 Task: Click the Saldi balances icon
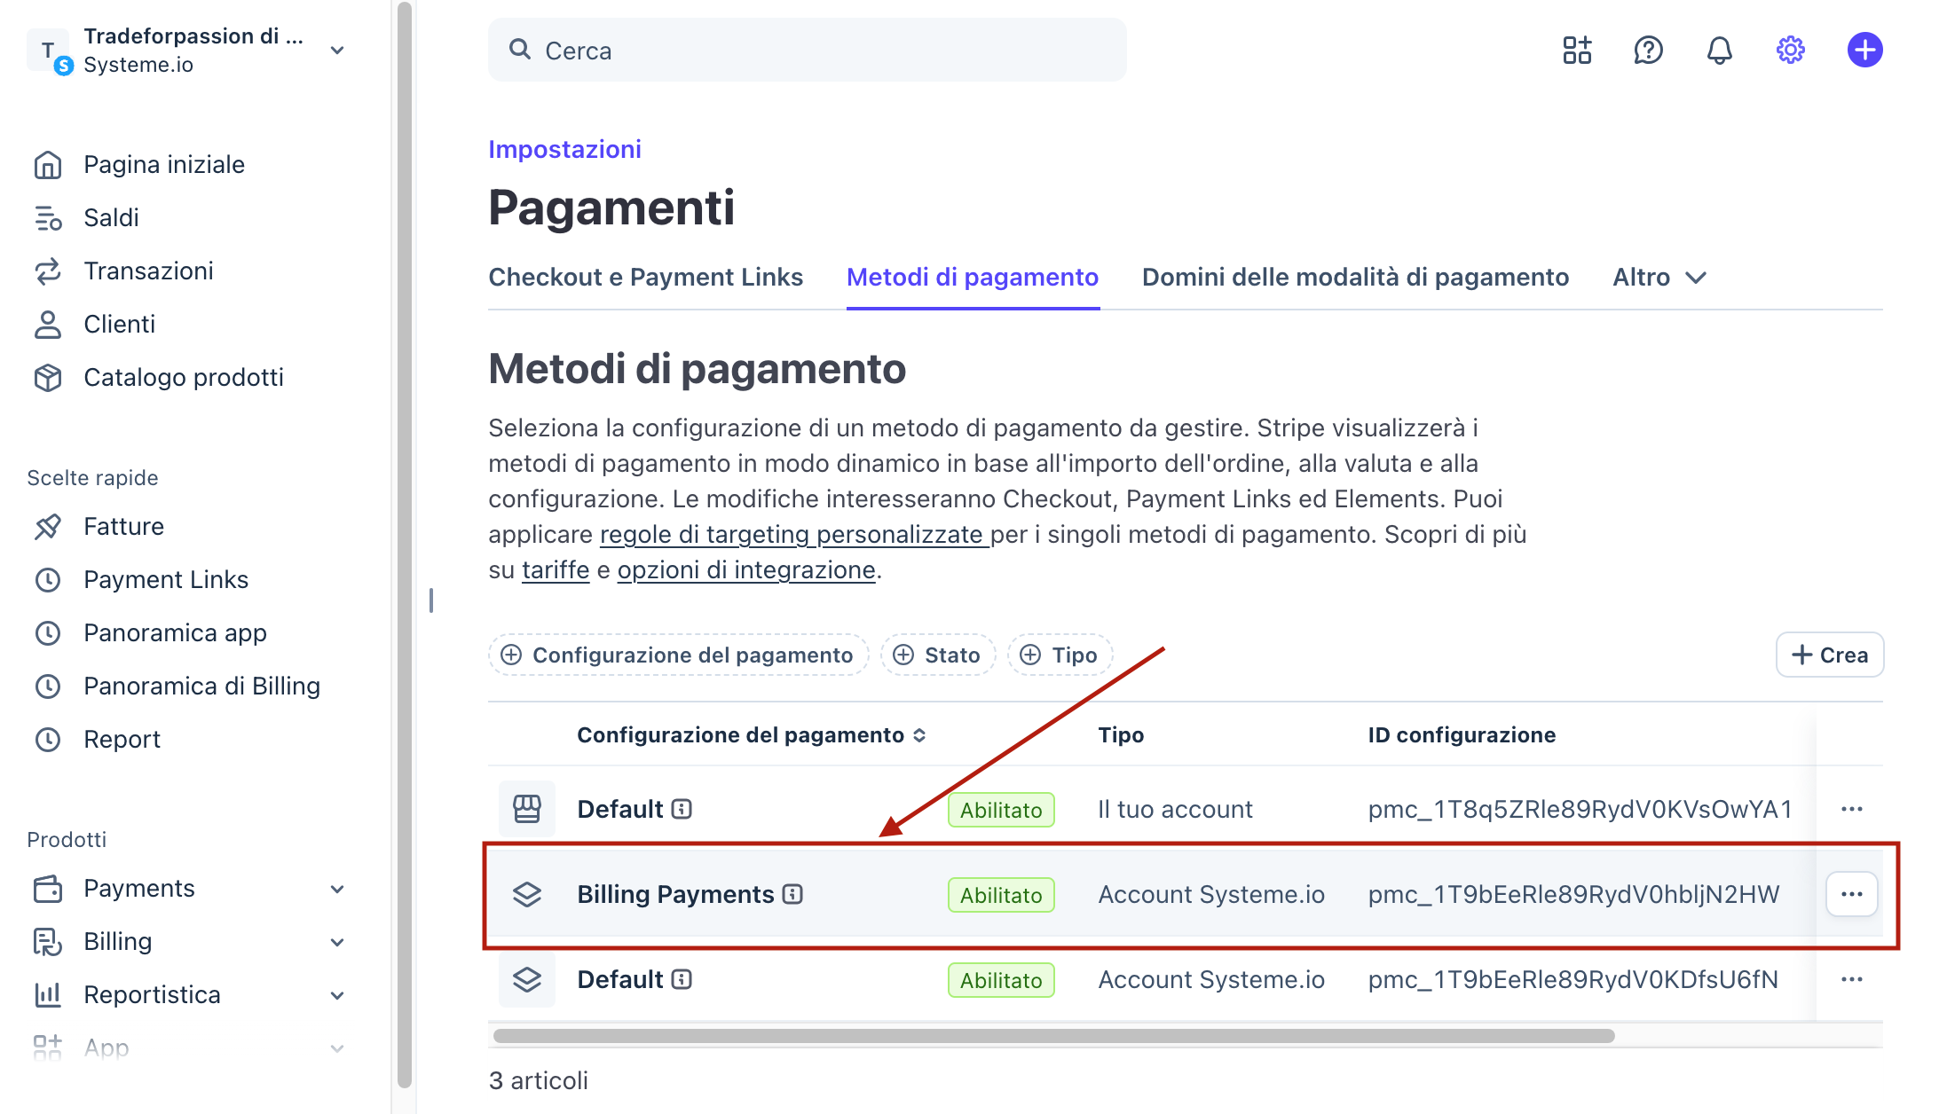[x=48, y=218]
